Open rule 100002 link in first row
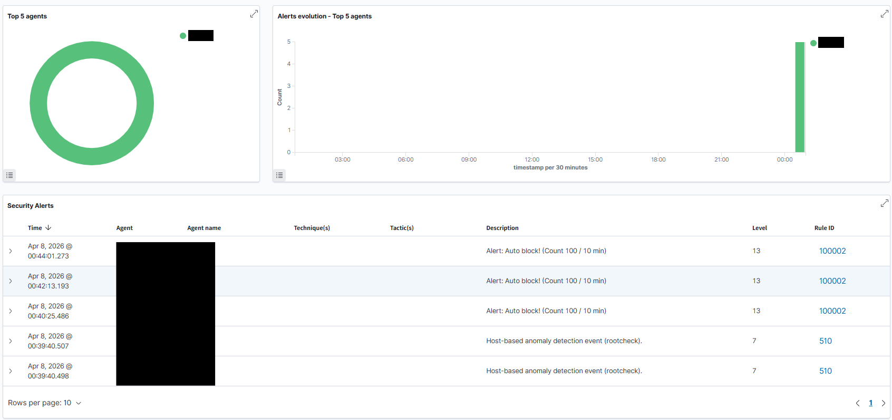Viewport: 892px width, 420px height. click(832, 251)
